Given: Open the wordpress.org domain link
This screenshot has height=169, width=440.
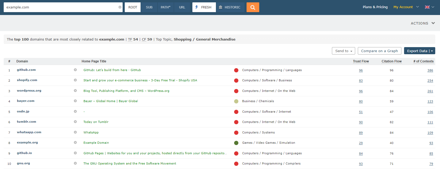Looking at the screenshot, I should pyautogui.click(x=29, y=91).
